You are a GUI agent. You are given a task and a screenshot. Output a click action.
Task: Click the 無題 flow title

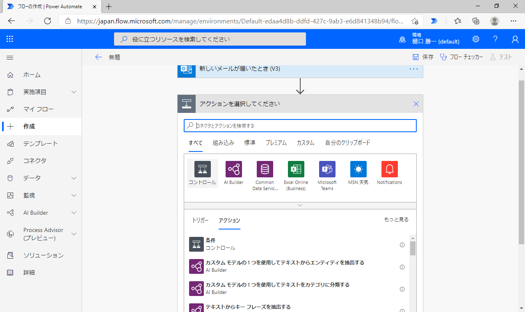[x=114, y=57]
